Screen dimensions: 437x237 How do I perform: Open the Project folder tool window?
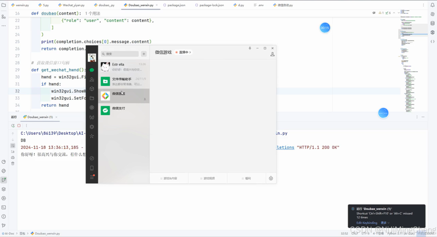pyautogui.click(x=4, y=5)
